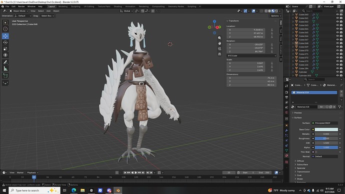Viewport: 345px width, 194px height.
Task: Toggle camera view viewport icon
Action: 219,48
